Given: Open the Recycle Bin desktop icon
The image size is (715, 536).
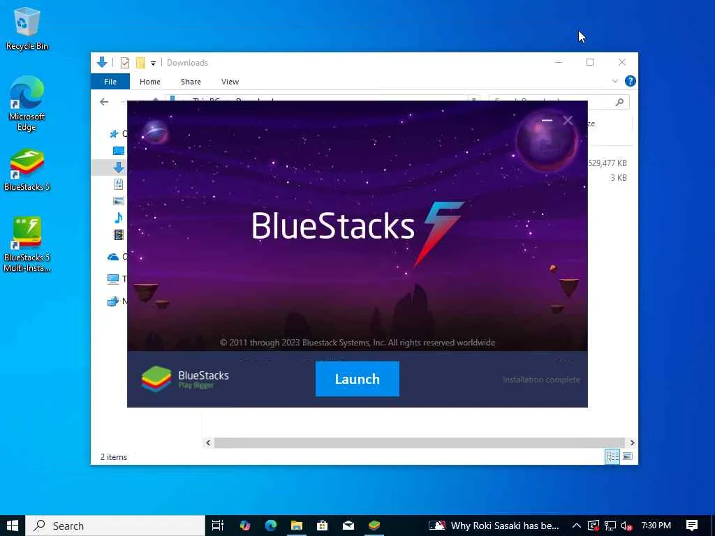Looking at the screenshot, I should pos(27,28).
